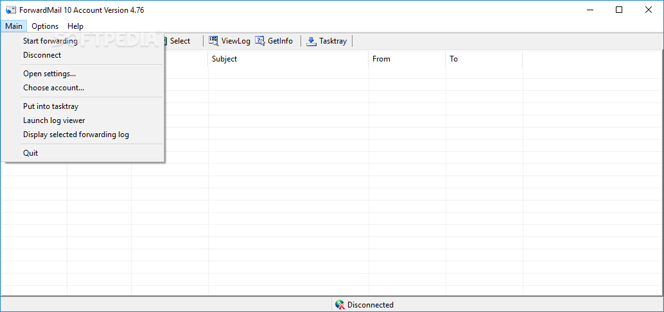Close the ForwardMail window

coord(648,10)
